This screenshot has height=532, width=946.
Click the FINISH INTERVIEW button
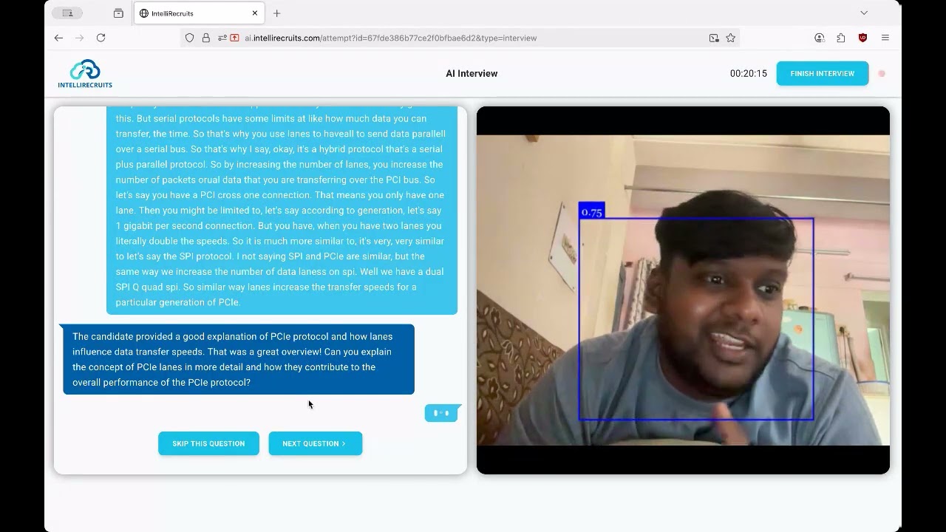pos(823,74)
